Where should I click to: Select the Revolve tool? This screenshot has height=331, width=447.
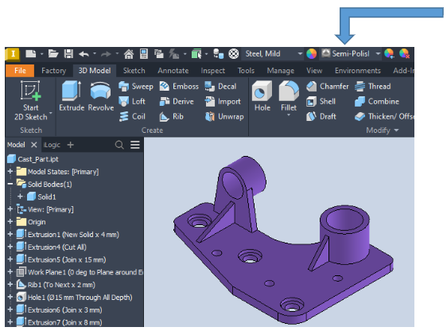pyautogui.click(x=101, y=95)
